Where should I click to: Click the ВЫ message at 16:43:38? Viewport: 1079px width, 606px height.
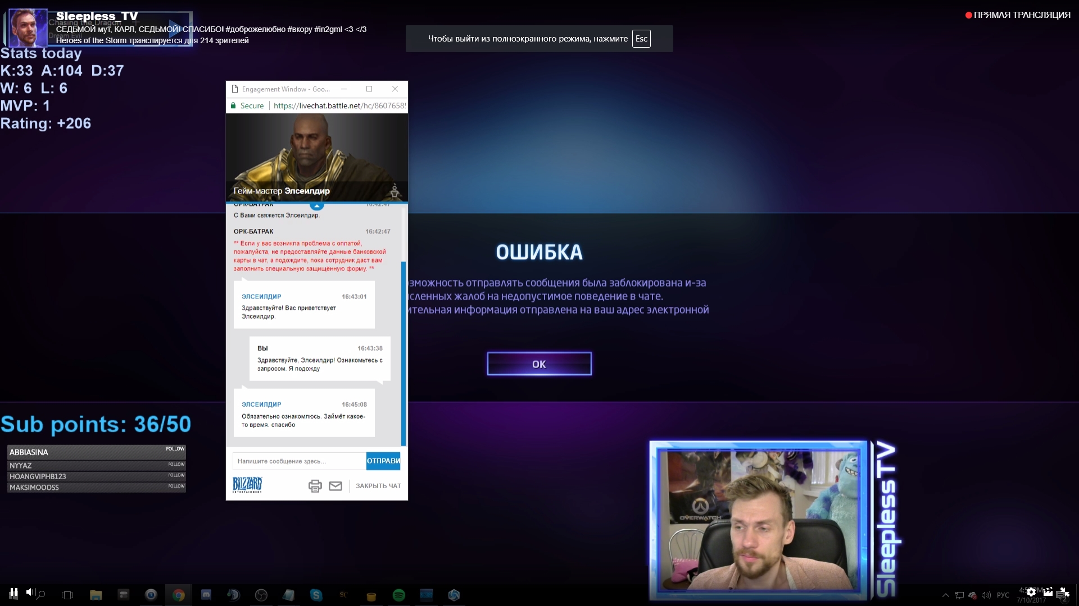pos(320,359)
